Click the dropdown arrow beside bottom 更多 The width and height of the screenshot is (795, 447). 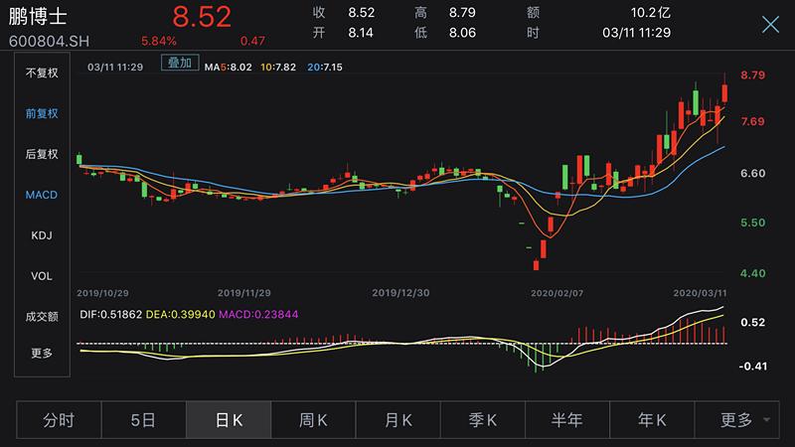766,420
